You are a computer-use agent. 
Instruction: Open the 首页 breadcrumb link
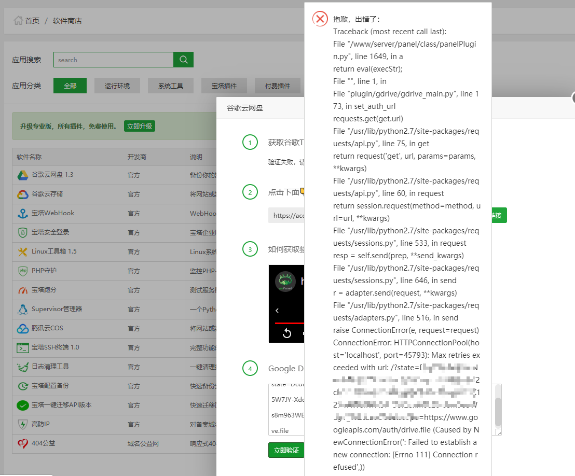[x=32, y=21]
